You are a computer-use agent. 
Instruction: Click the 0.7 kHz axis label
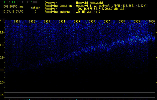(2, 82)
